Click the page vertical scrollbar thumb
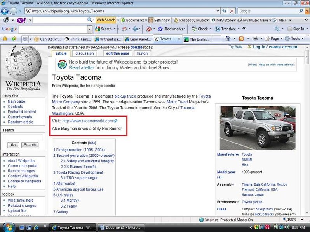310x232 pixels. tap(307, 57)
